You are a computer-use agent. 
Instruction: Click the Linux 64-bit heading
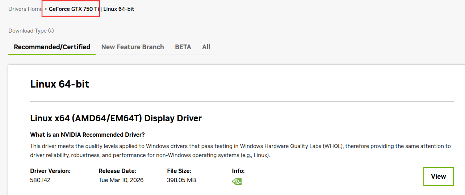pos(60,84)
